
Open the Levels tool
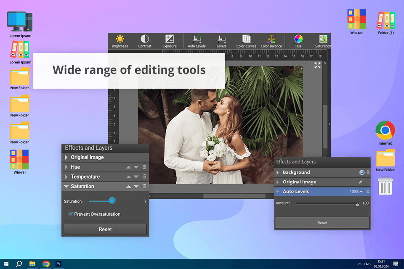click(x=221, y=41)
